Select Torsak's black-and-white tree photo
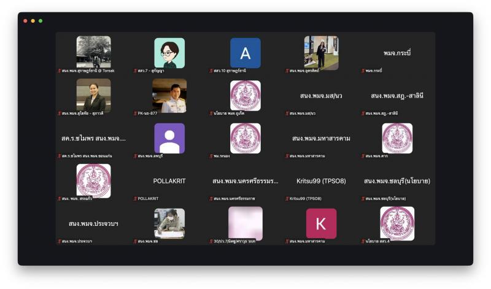Viewport: 491px width, 289px height. point(94,52)
